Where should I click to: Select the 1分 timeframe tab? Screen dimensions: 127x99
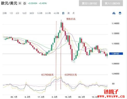click(11, 13)
